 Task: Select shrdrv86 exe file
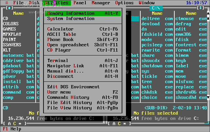(191, 92)
